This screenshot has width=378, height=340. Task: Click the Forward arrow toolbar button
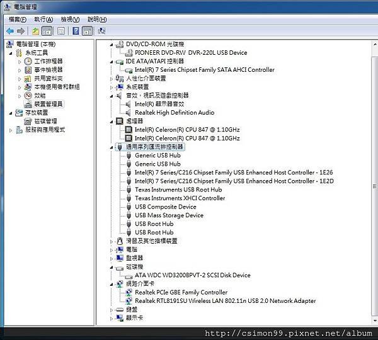21,31
